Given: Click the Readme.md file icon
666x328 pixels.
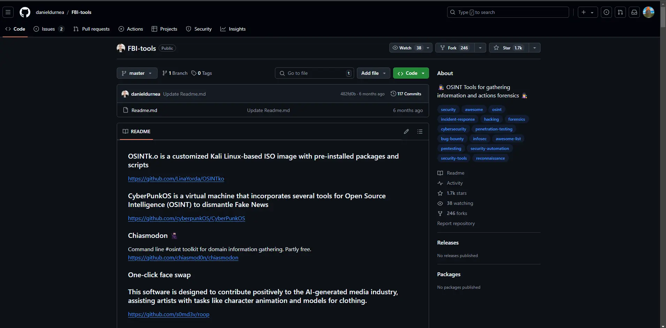Looking at the screenshot, I should 126,110.
